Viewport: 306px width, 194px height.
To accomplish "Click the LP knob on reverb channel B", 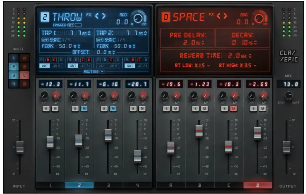I will coord(205,95).
